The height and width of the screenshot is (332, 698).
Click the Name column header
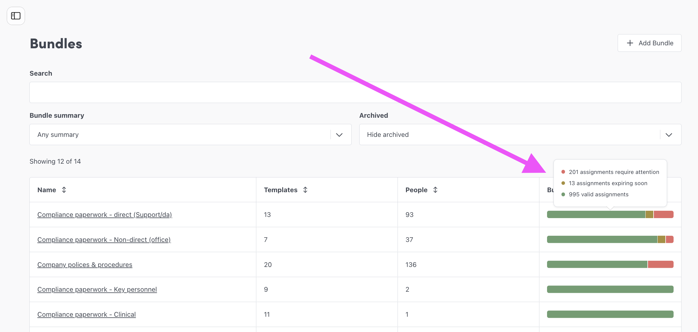[x=47, y=190]
